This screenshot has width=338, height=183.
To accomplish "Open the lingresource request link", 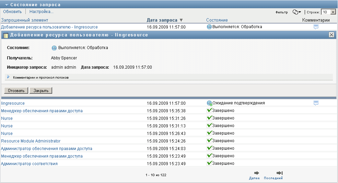I will [x=13, y=103].
